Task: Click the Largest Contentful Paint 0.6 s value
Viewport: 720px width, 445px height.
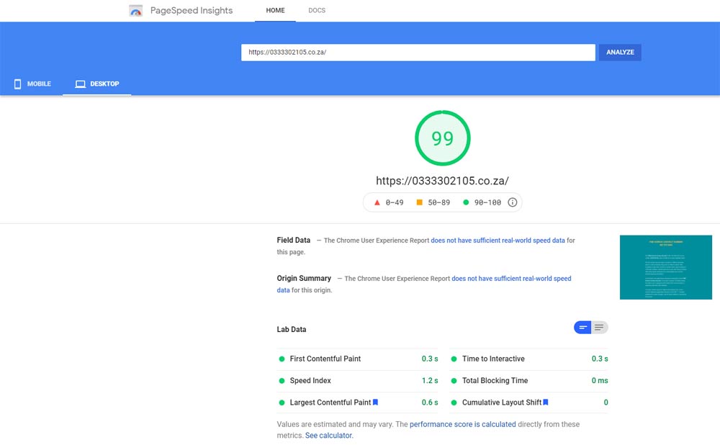Action: [430, 403]
